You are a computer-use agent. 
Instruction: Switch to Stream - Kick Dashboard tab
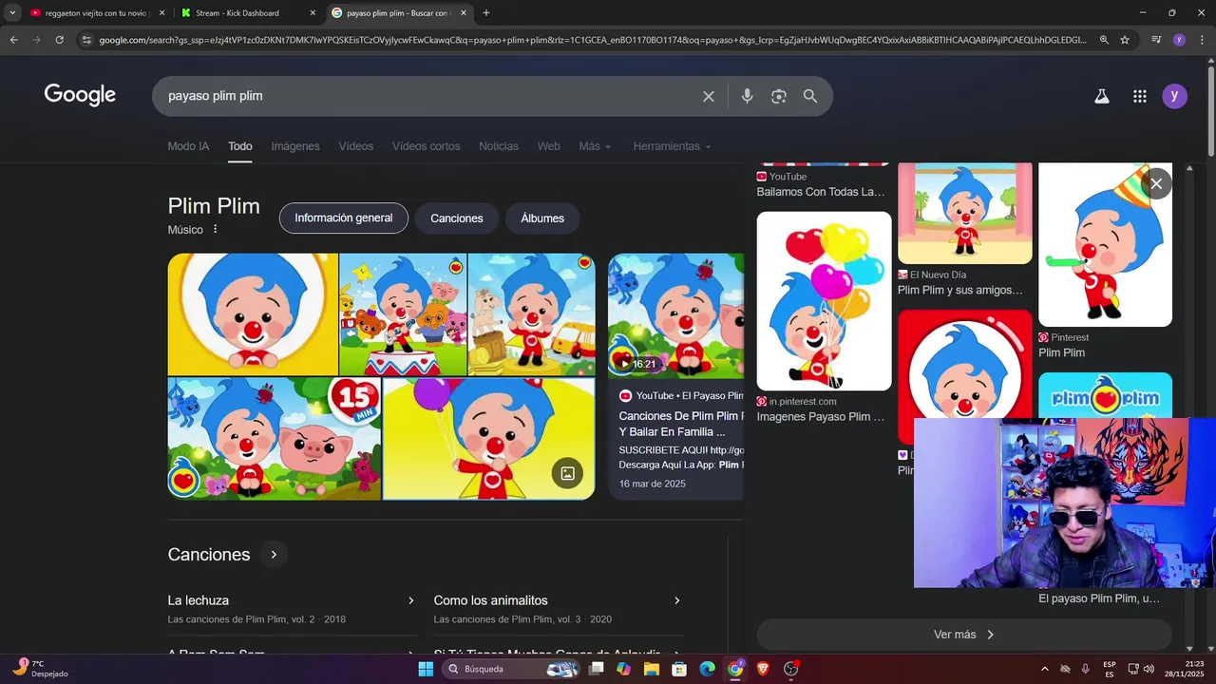tap(249, 13)
